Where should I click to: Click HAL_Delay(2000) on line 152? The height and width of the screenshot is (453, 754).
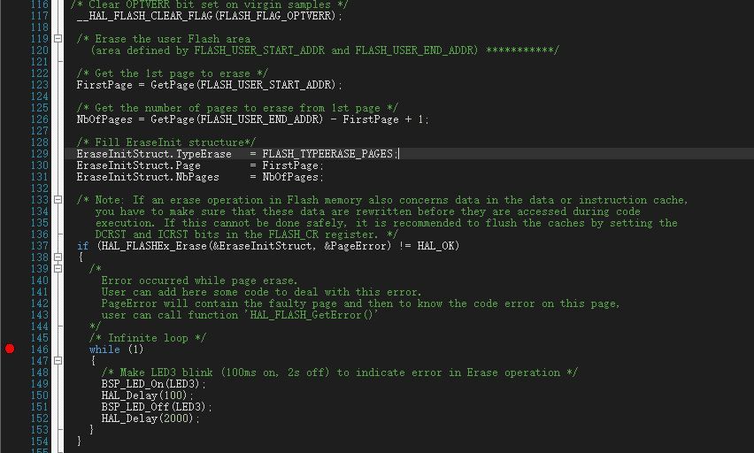coord(150,418)
